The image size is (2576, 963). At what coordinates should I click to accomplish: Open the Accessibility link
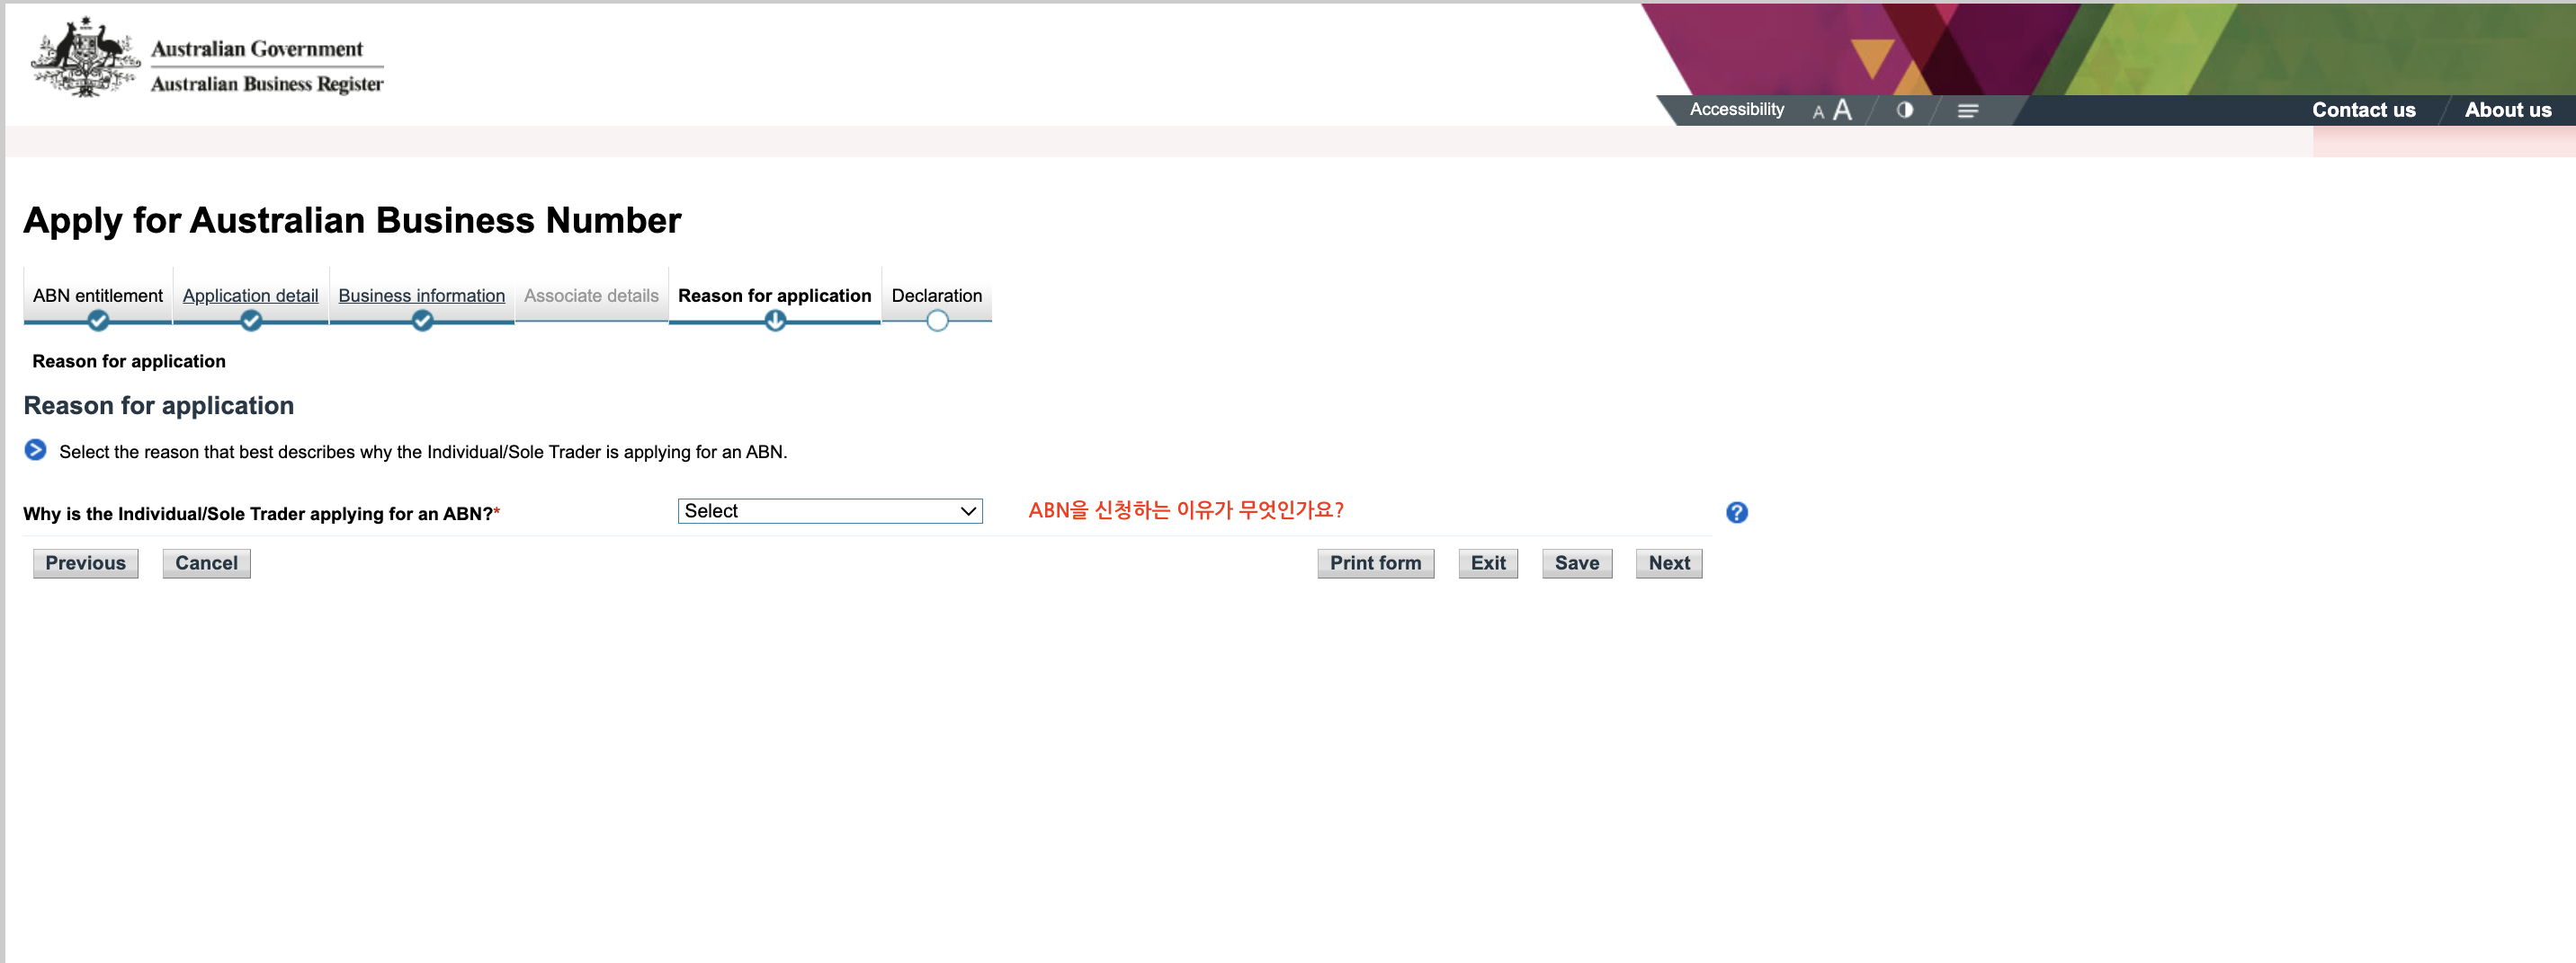(x=1736, y=110)
